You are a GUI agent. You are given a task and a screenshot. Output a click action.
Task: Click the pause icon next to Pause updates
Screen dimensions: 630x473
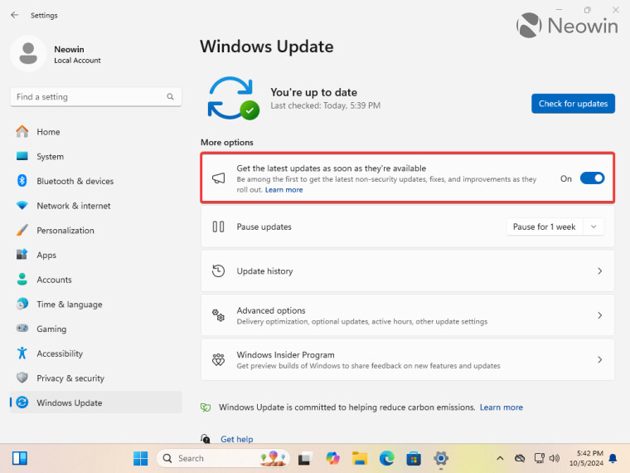coord(218,227)
